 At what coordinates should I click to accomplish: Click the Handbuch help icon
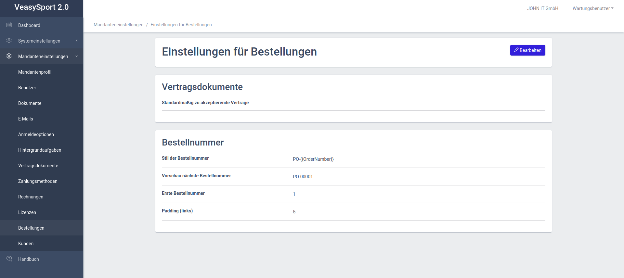pos(9,259)
